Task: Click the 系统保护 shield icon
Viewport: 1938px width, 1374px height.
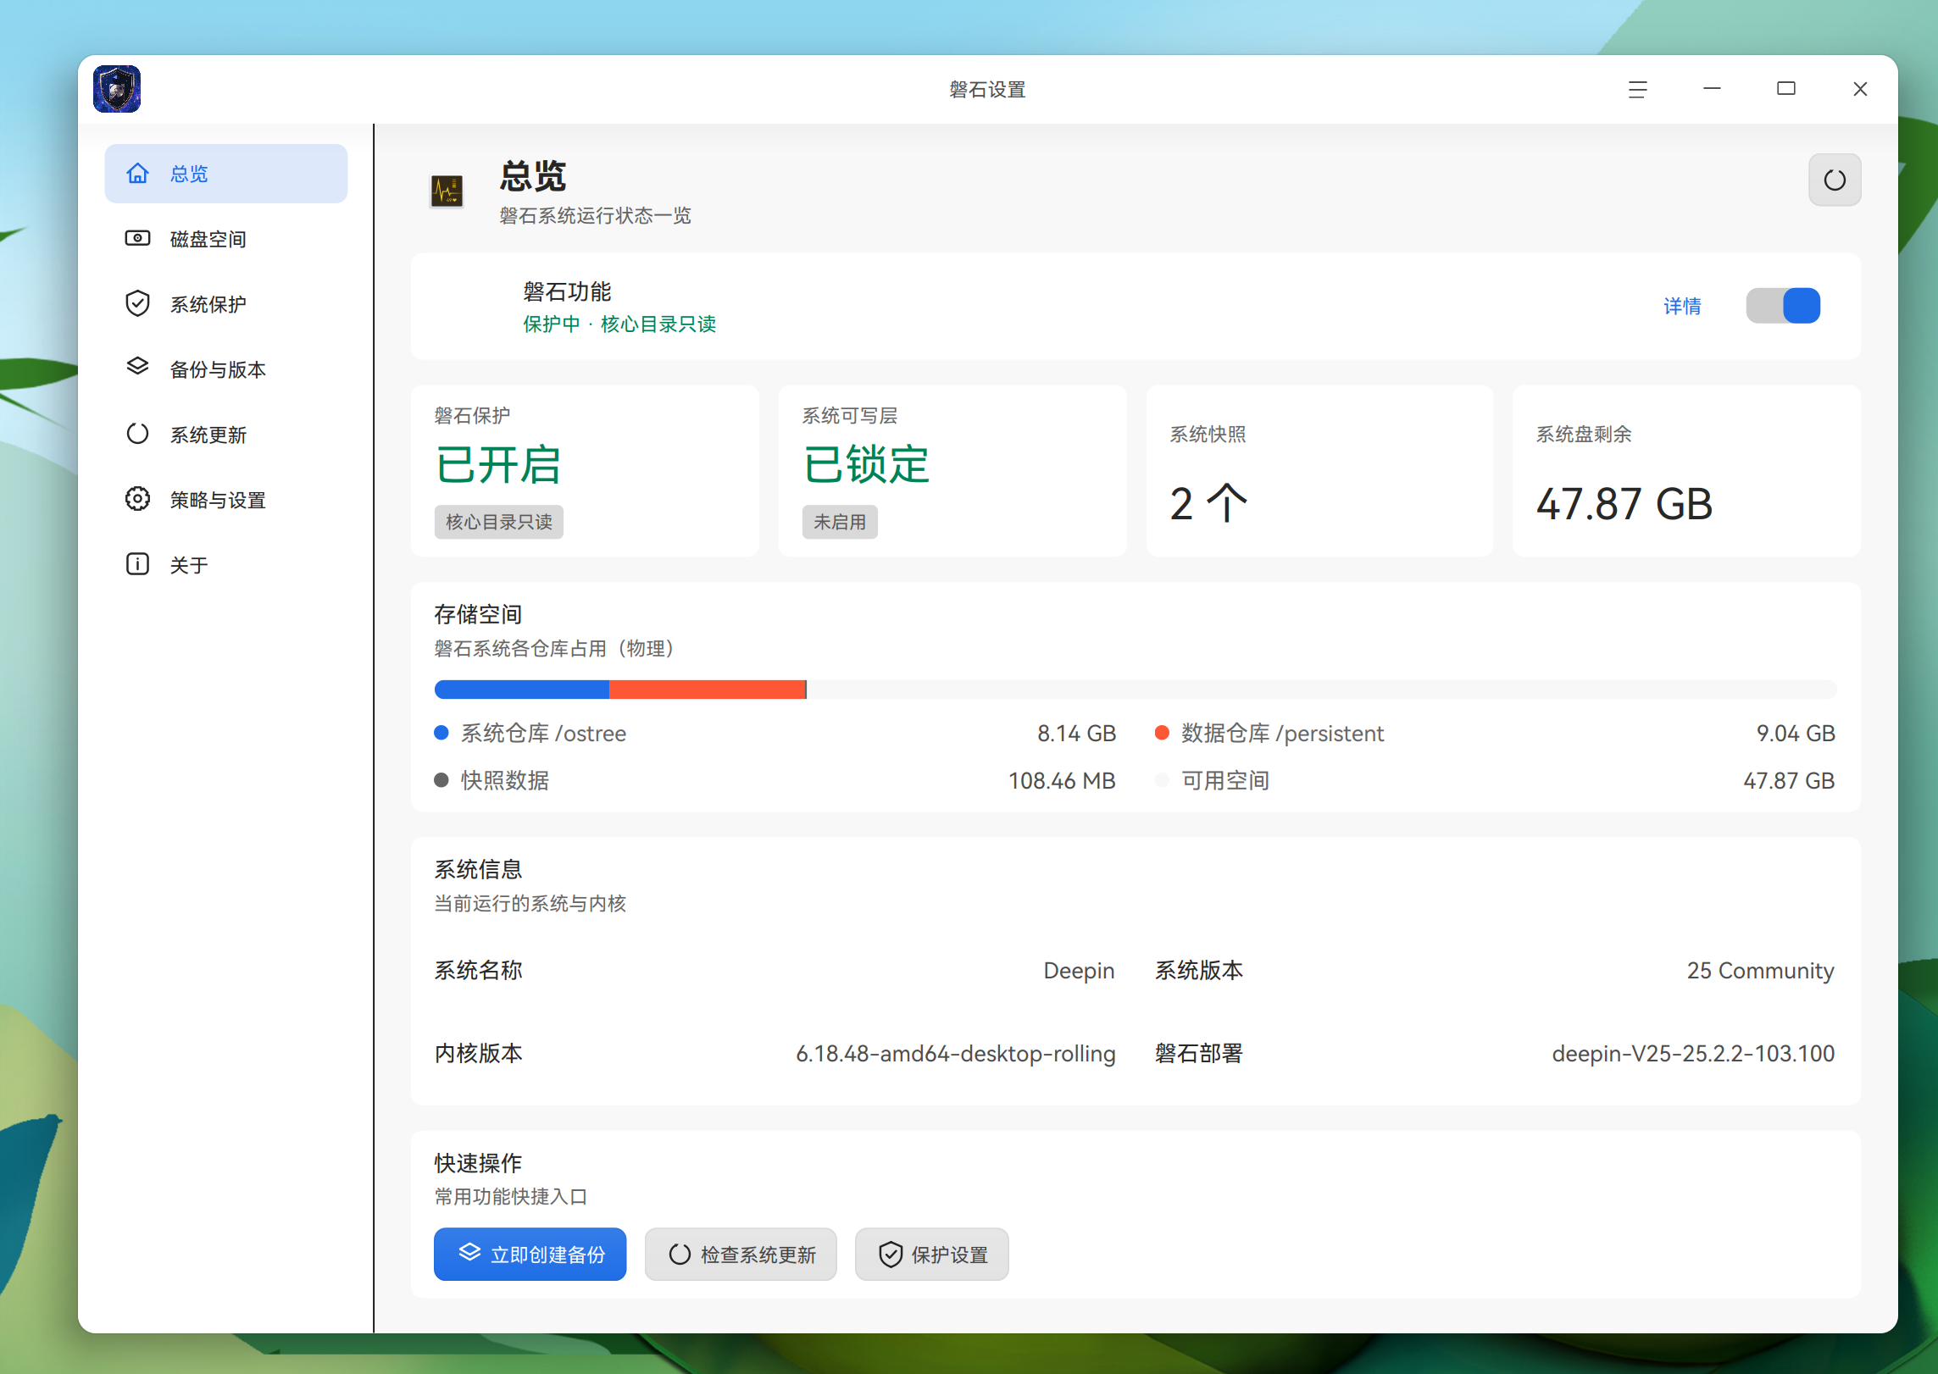Action: coord(137,304)
